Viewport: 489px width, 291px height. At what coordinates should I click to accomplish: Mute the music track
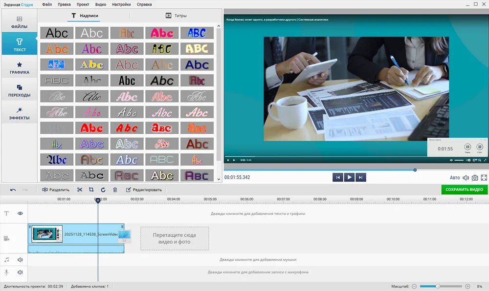[21, 260]
